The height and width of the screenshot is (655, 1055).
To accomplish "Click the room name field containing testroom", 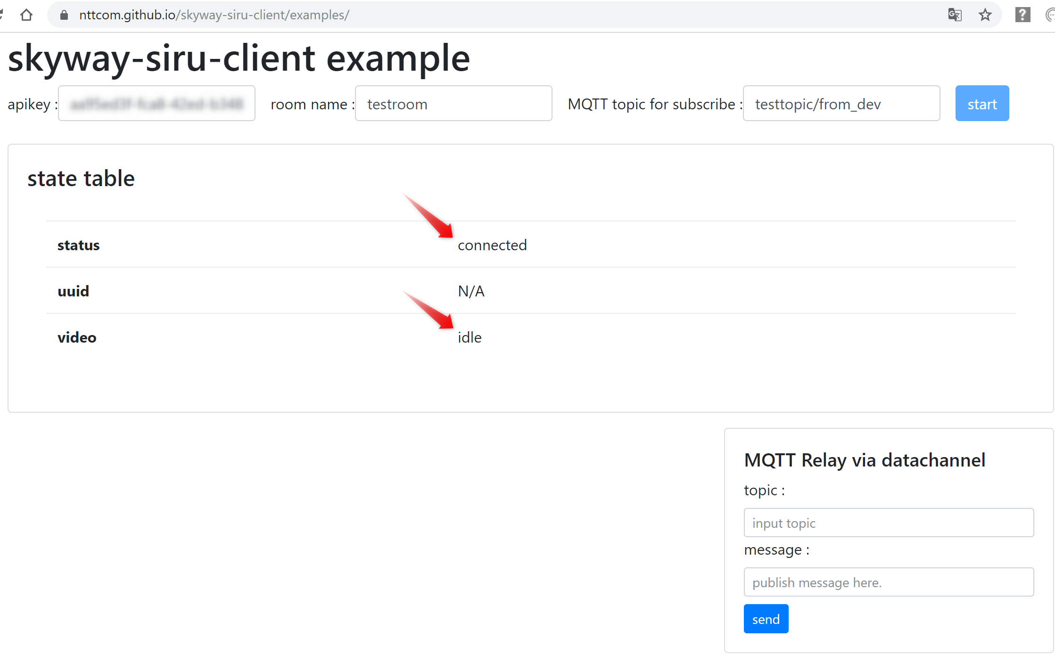I will pos(453,104).
